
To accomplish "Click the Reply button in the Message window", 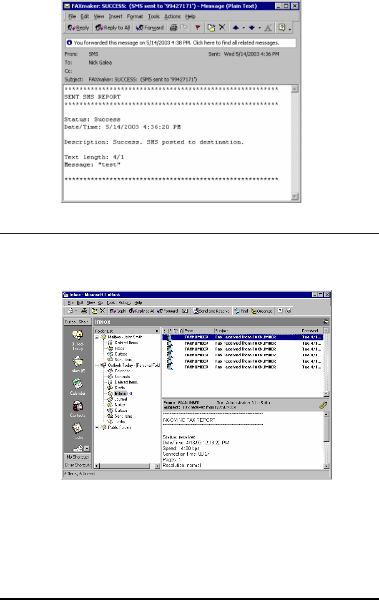I will [78, 28].
